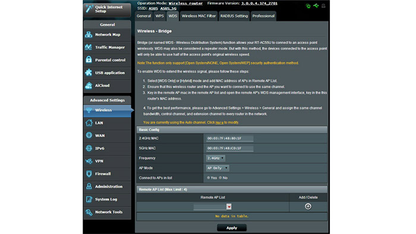Image resolution: width=416 pixels, height=234 pixels.
Task: Open Firewall shield icon
Action: [x=89, y=173]
